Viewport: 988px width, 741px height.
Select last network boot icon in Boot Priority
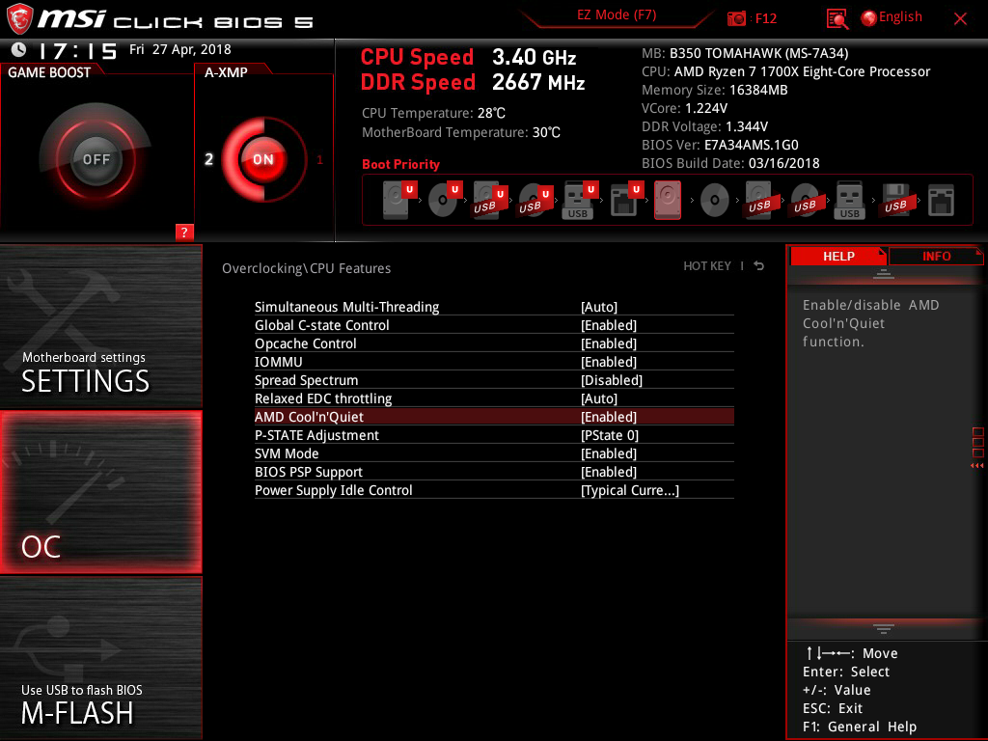click(941, 201)
